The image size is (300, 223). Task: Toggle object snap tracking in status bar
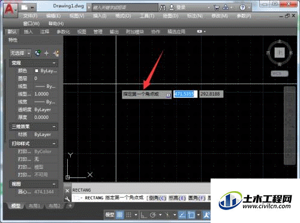pyautogui.click(x=182, y=215)
